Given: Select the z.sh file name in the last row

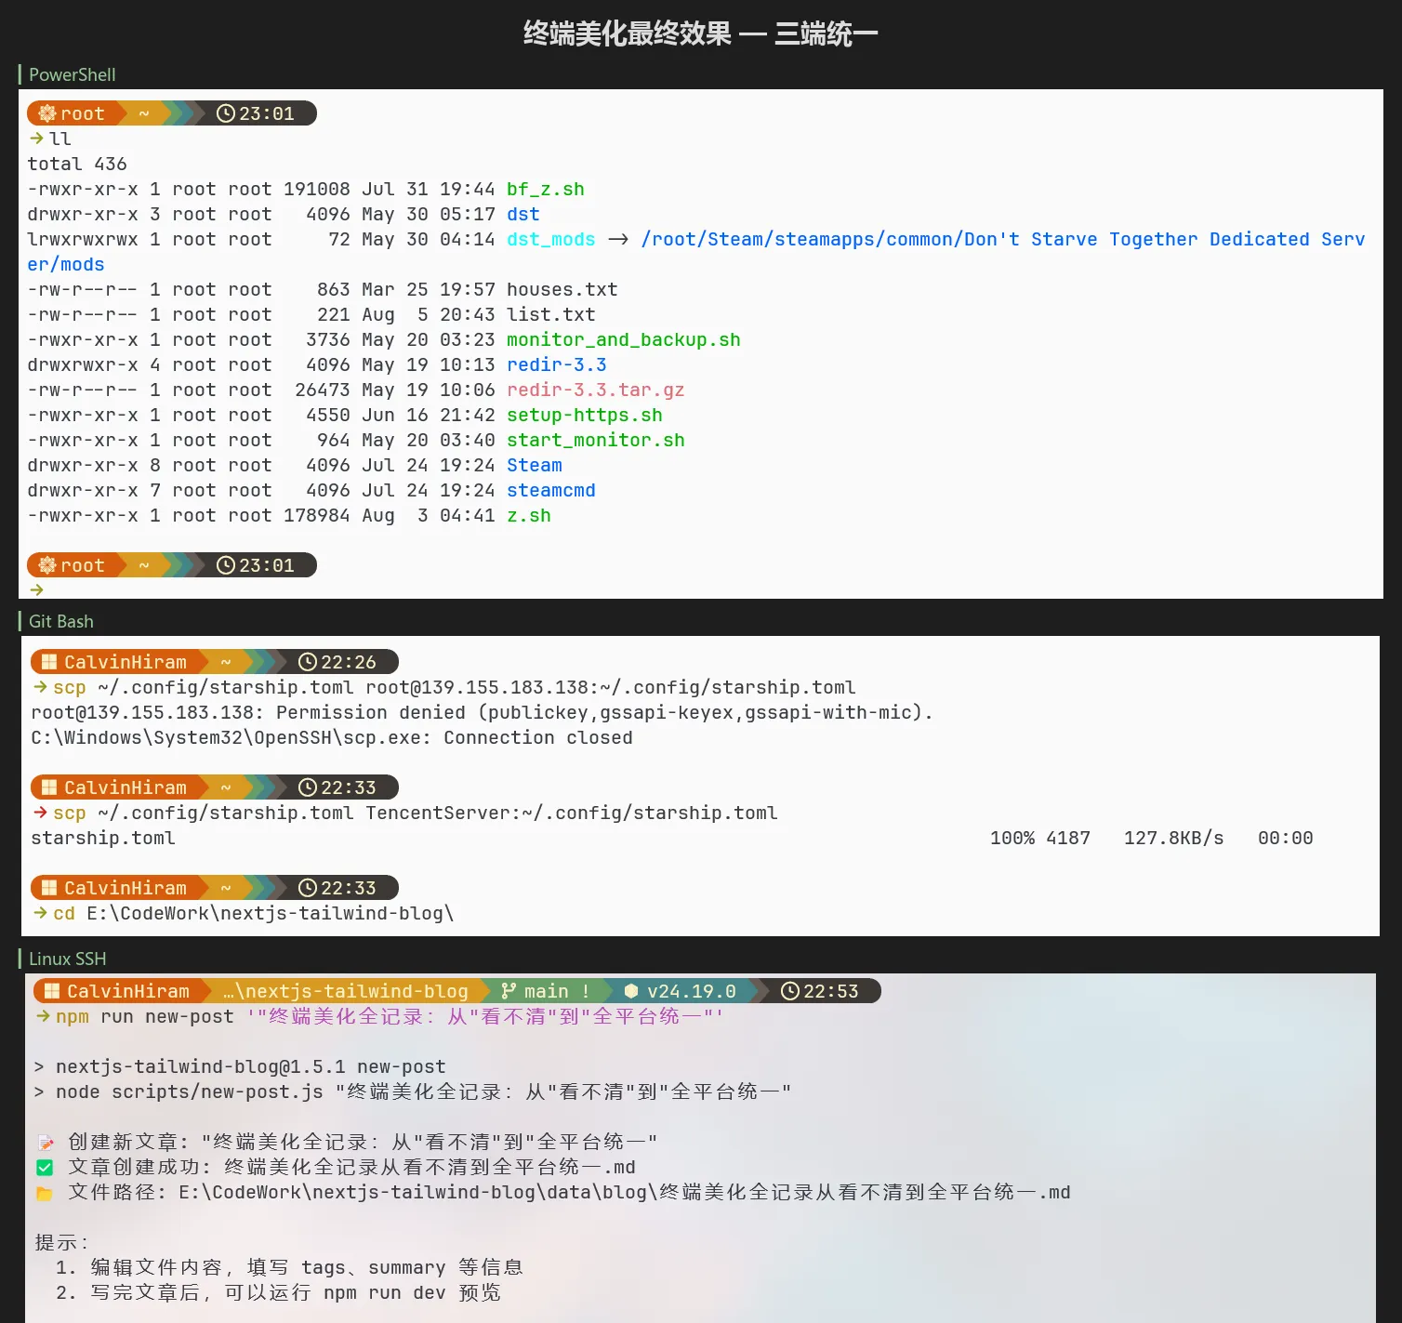Looking at the screenshot, I should [x=529, y=516].
